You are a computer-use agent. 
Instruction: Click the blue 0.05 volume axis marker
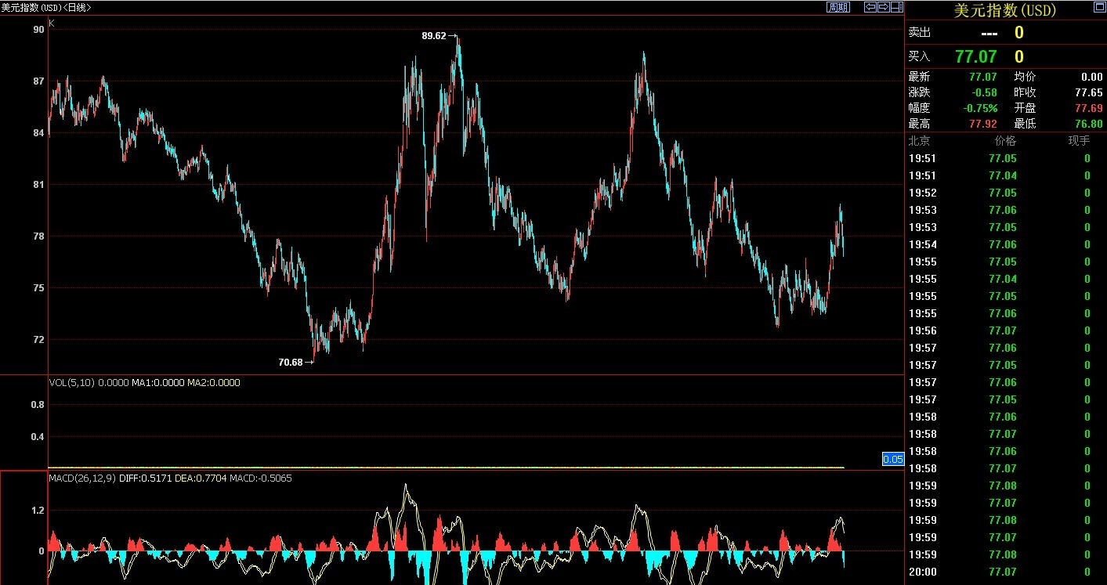[x=893, y=459]
